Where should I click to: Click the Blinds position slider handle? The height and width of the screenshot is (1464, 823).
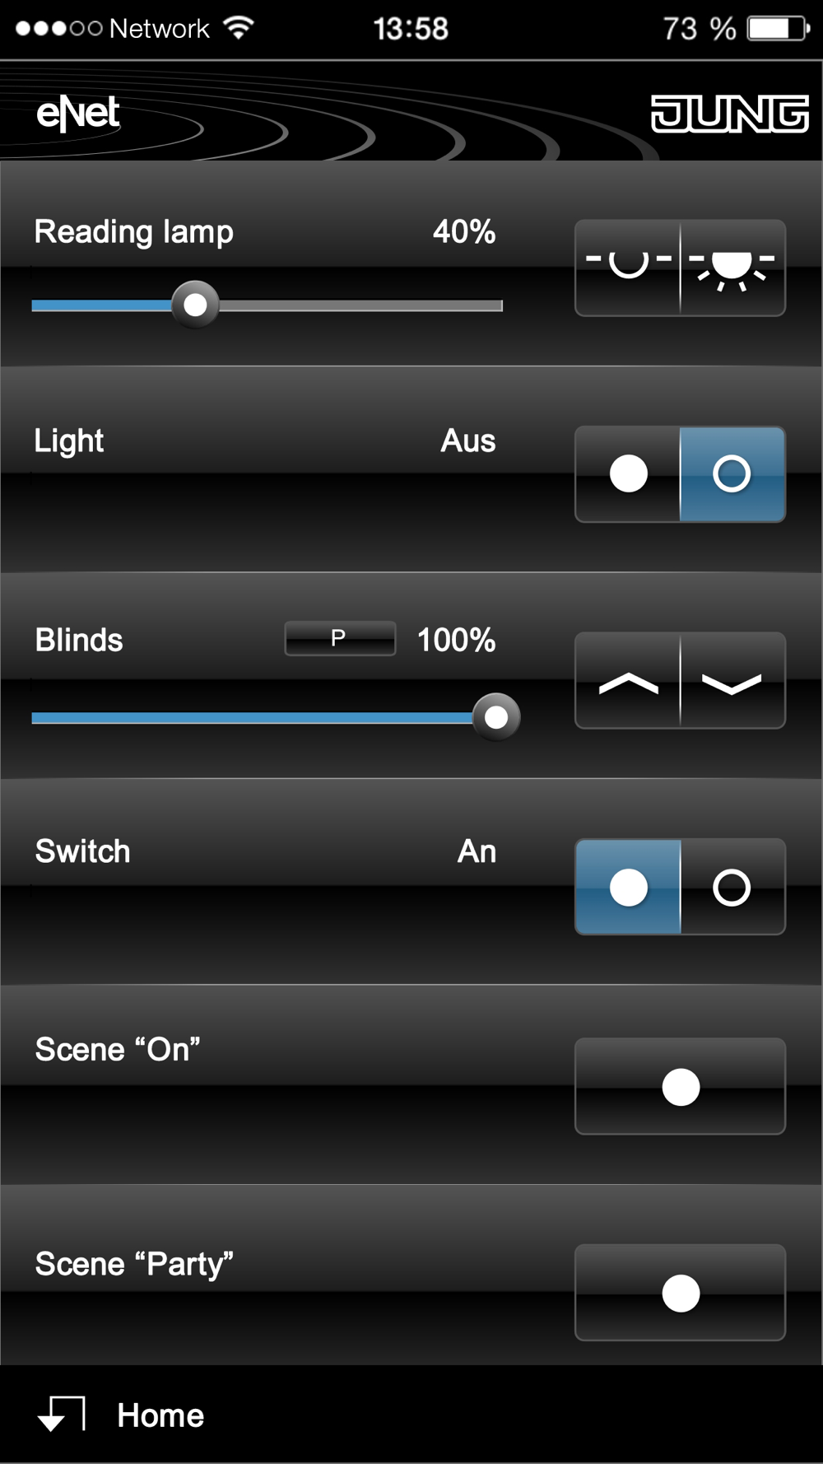496,717
